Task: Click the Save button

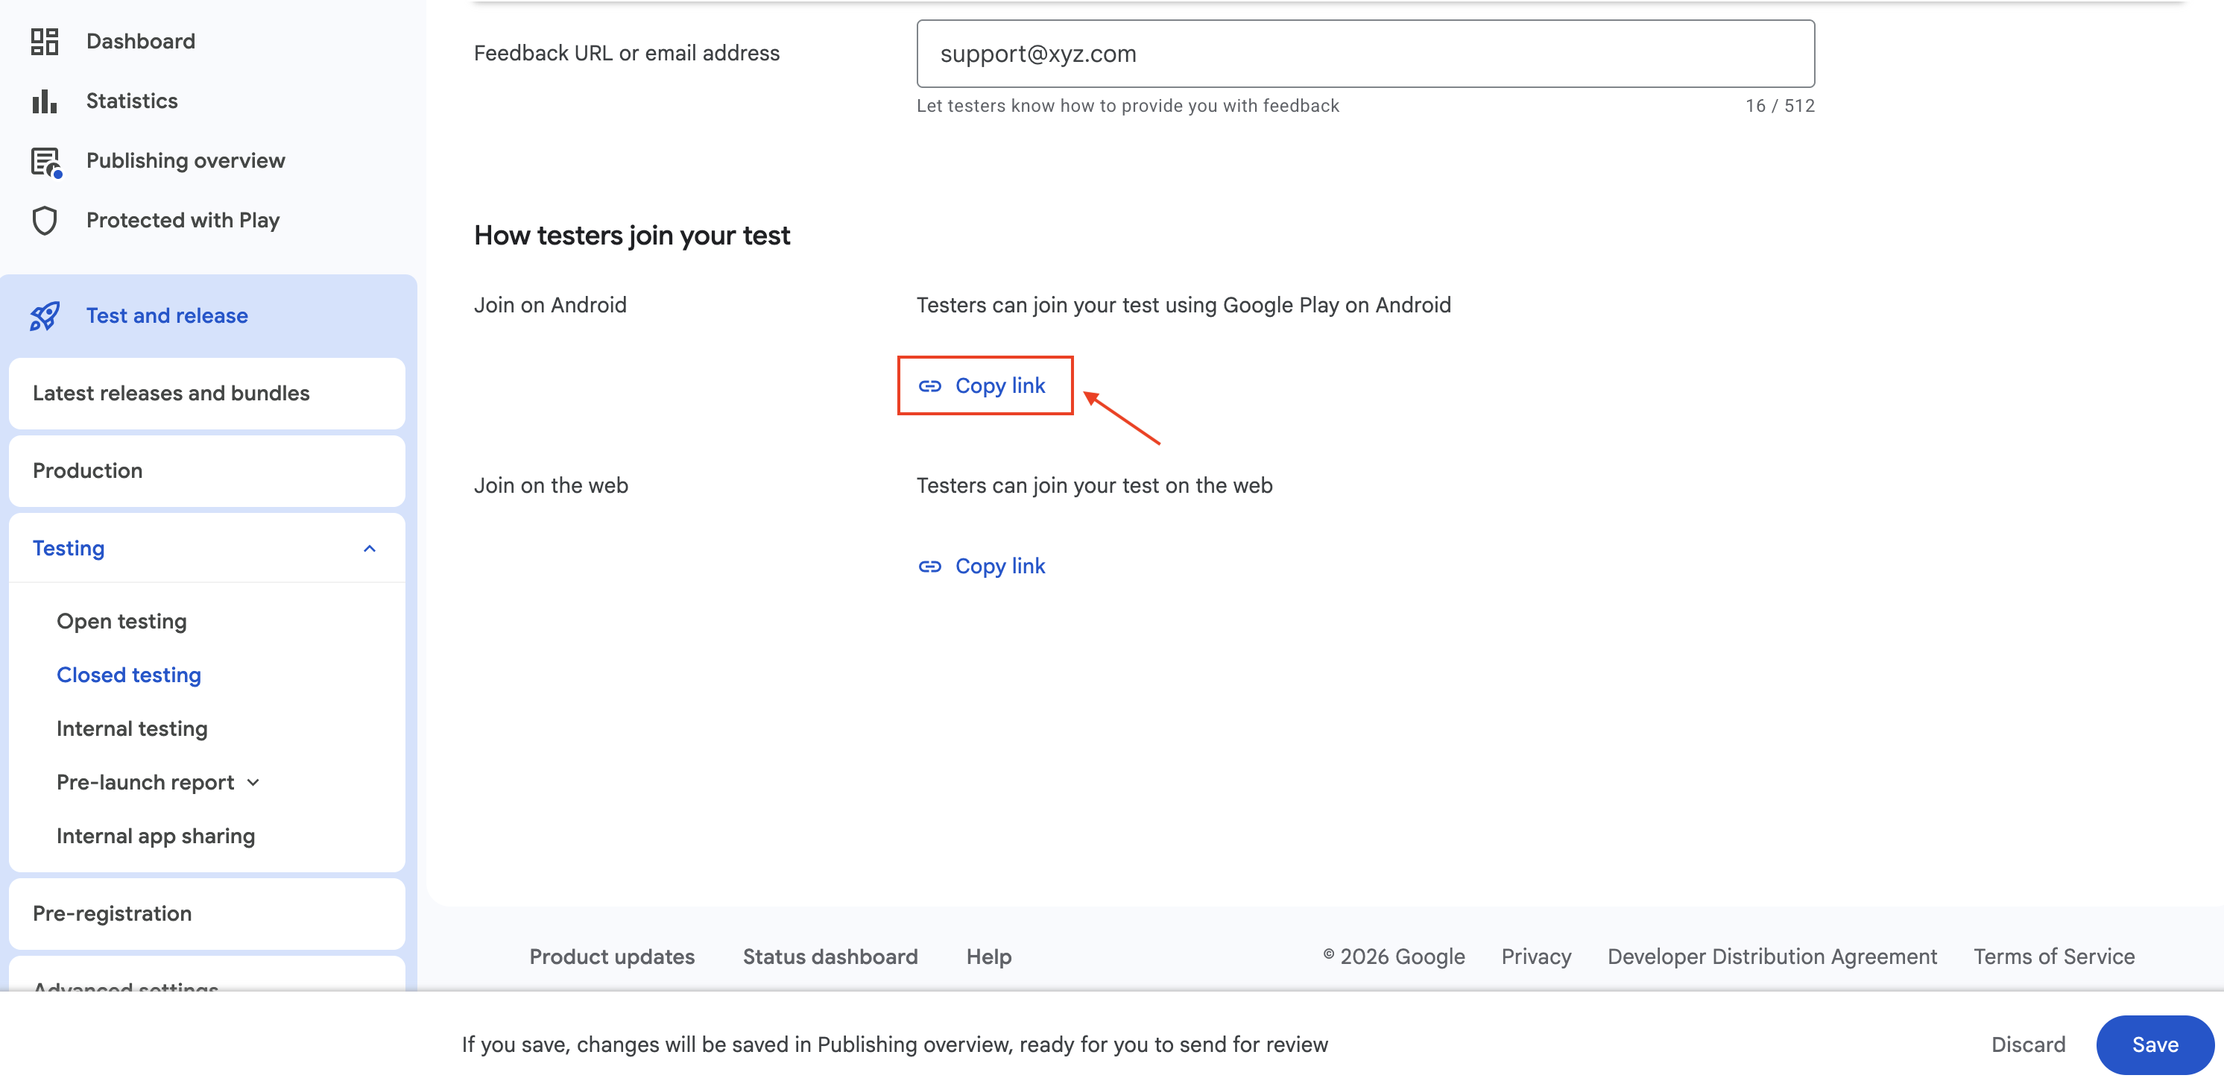Action: point(2154,1045)
